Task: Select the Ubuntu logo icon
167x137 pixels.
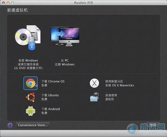Action: [x=31, y=97]
